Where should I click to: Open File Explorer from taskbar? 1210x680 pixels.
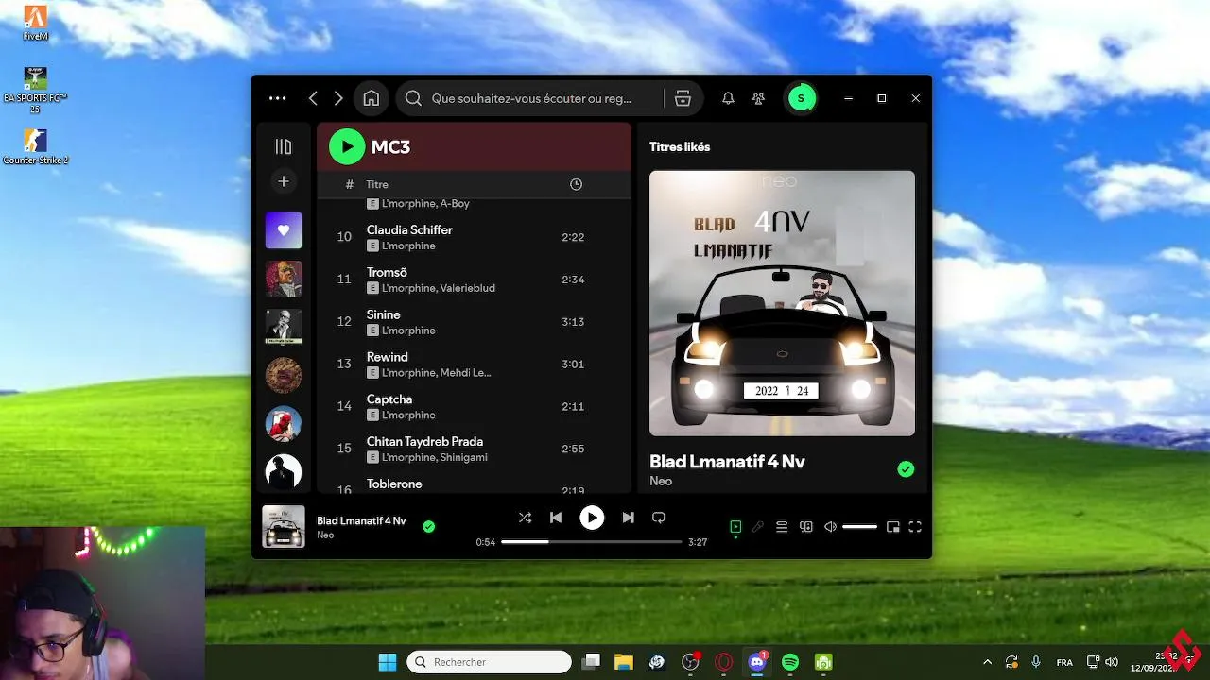tap(623, 662)
